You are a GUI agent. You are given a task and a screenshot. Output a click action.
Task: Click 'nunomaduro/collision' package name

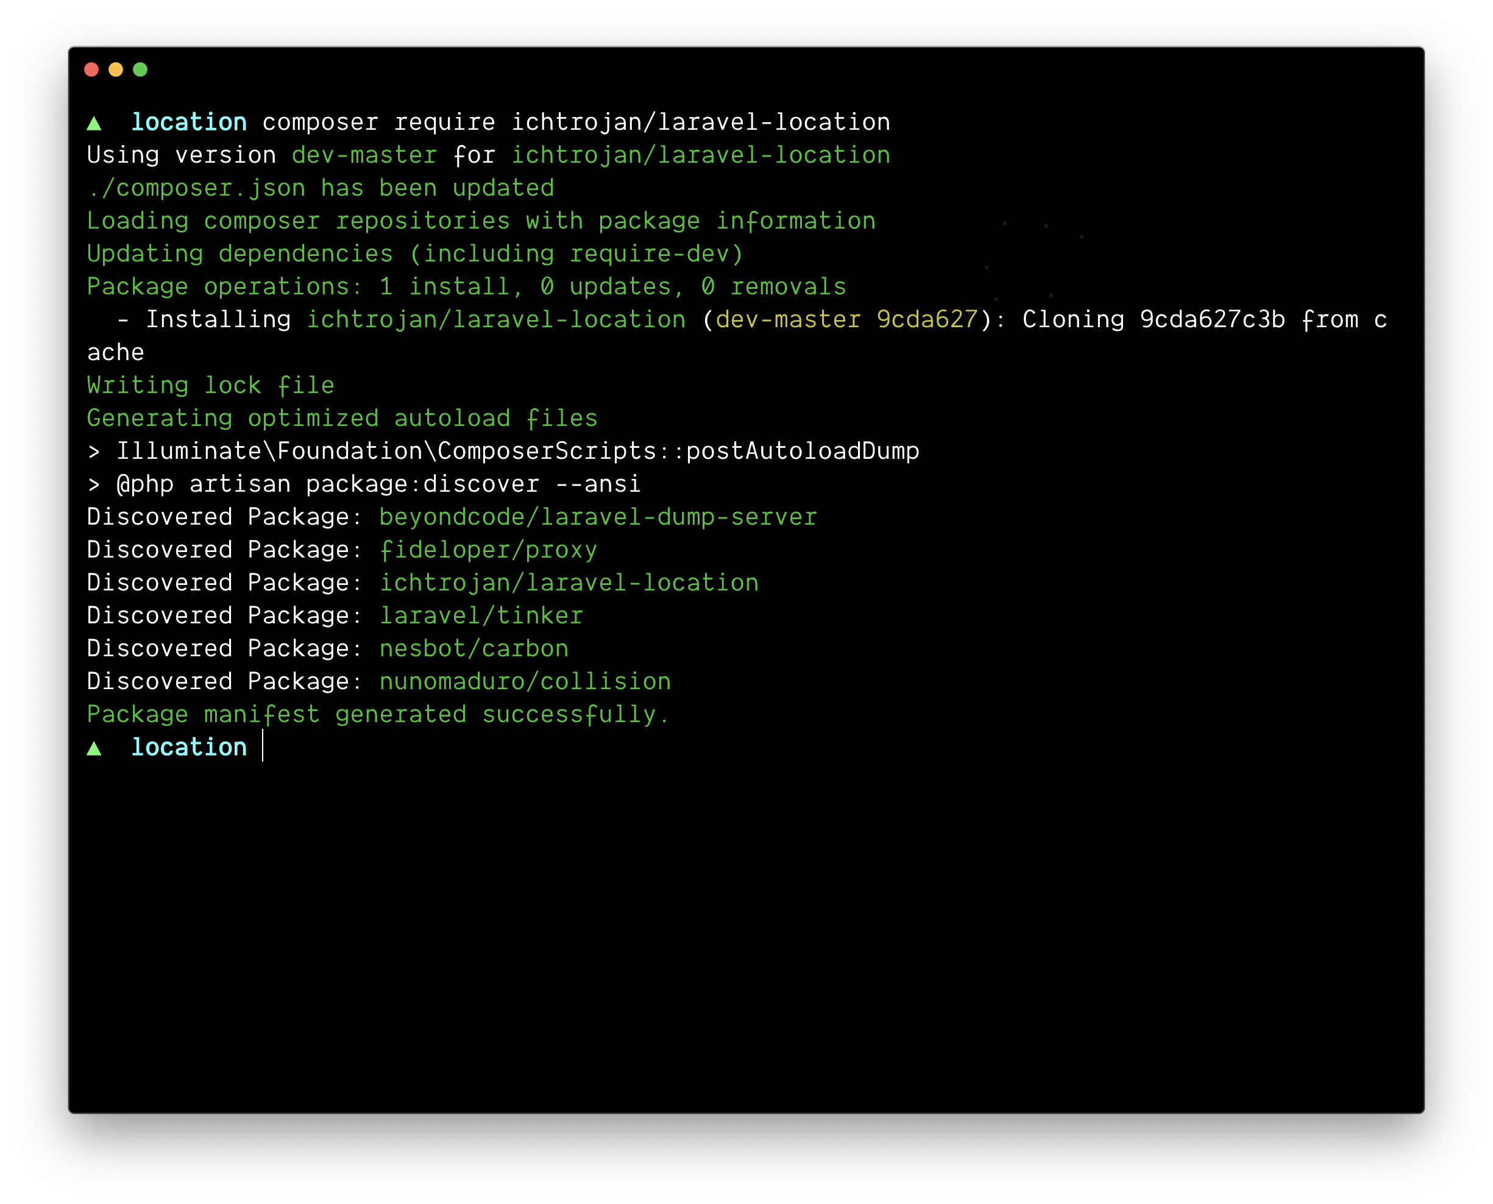525,681
